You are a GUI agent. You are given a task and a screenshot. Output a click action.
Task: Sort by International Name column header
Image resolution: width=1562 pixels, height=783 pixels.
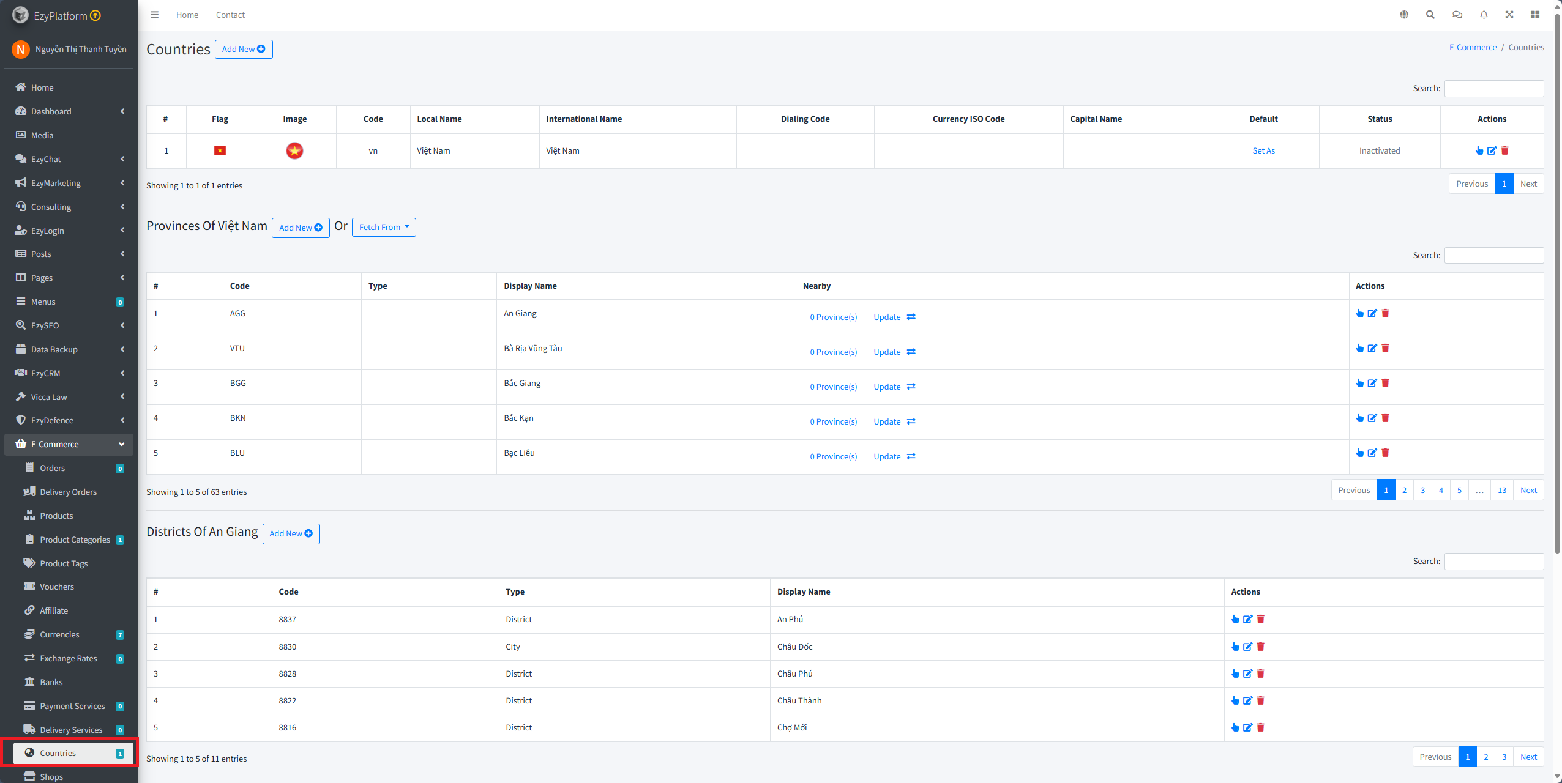[638, 119]
